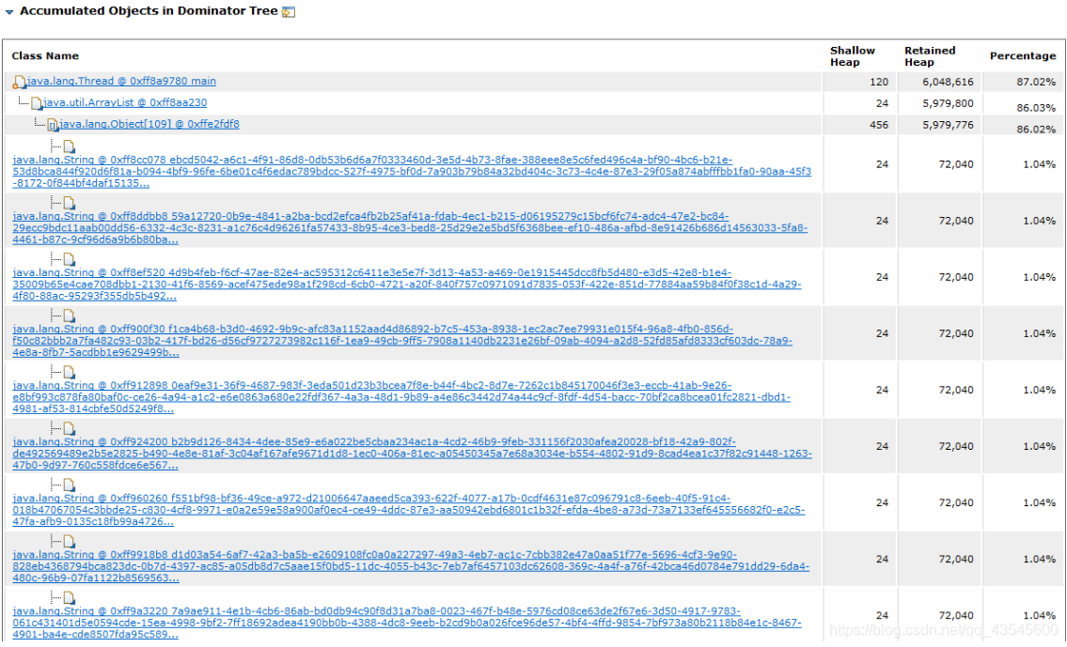The width and height of the screenshot is (1067, 647).
Task: Select retained heap value 6,048,616
Action: (948, 82)
